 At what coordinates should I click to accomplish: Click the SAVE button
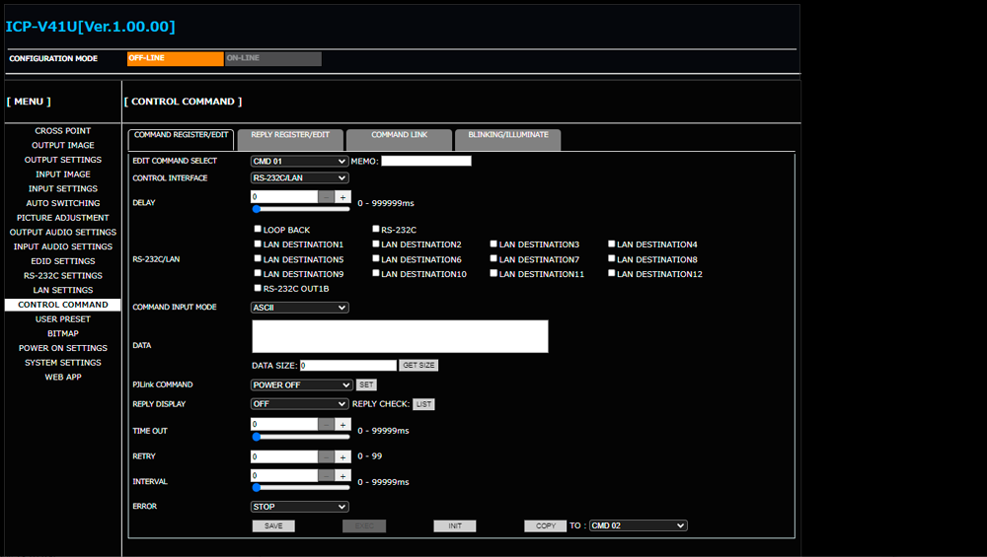273,526
